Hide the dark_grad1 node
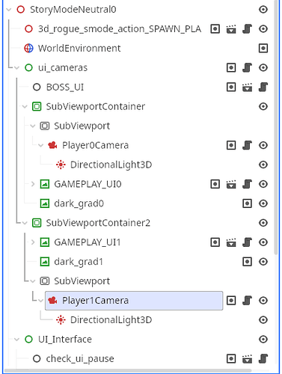The height and width of the screenshot is (374, 282). click(x=263, y=262)
